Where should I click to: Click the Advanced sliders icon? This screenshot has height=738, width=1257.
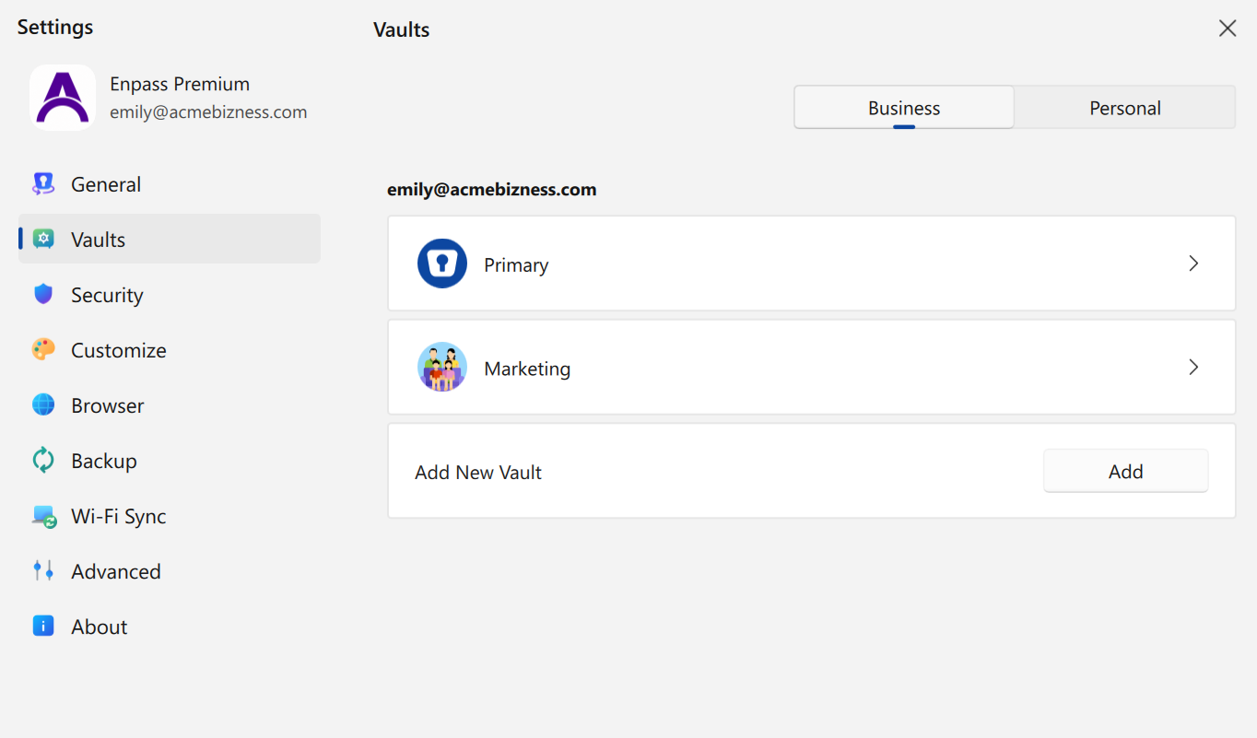(43, 571)
